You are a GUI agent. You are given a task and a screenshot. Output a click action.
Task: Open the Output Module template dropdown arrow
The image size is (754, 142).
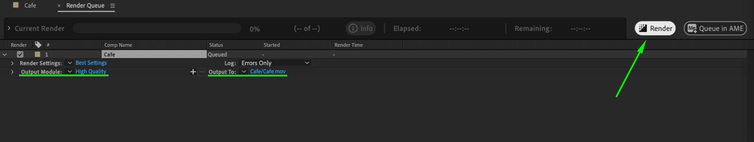(x=70, y=72)
